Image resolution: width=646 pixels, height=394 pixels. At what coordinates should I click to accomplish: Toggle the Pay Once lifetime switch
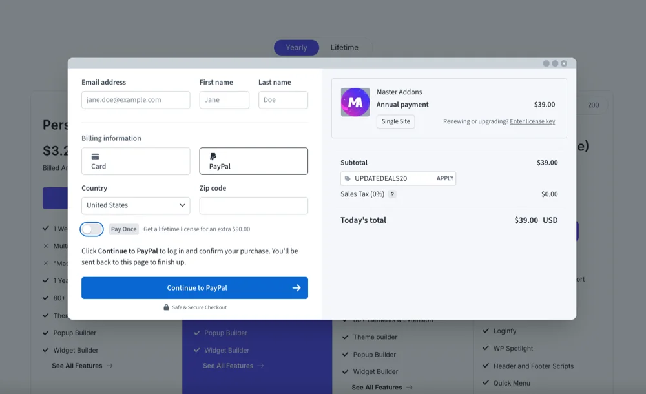click(x=92, y=229)
